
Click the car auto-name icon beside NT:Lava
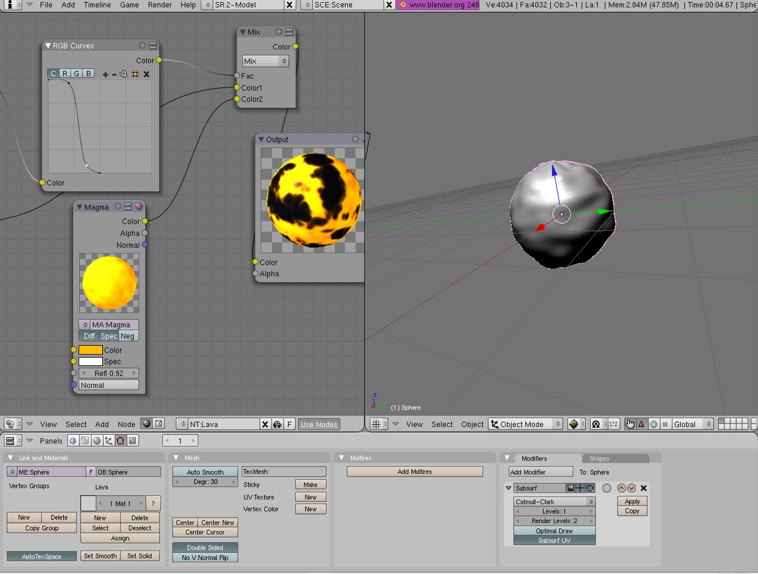pos(277,424)
